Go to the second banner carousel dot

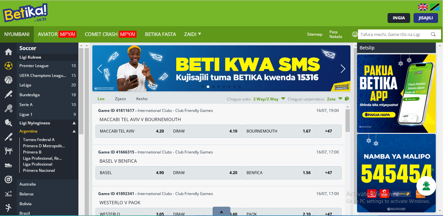coord(208,87)
